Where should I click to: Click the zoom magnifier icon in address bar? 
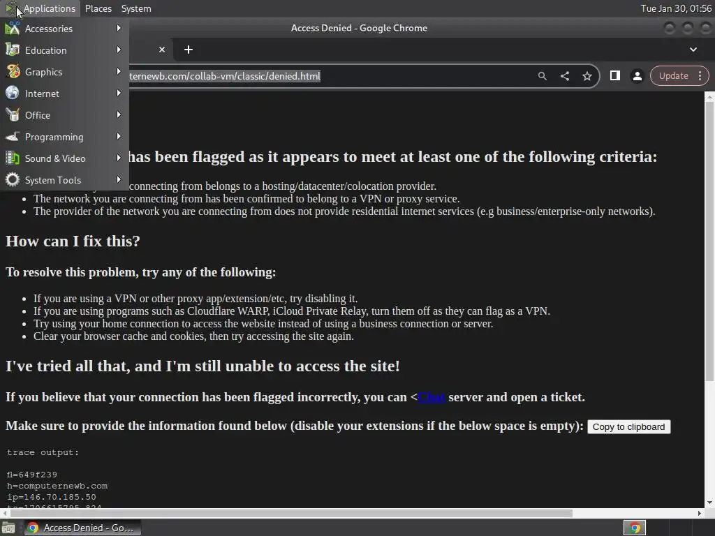(x=542, y=76)
